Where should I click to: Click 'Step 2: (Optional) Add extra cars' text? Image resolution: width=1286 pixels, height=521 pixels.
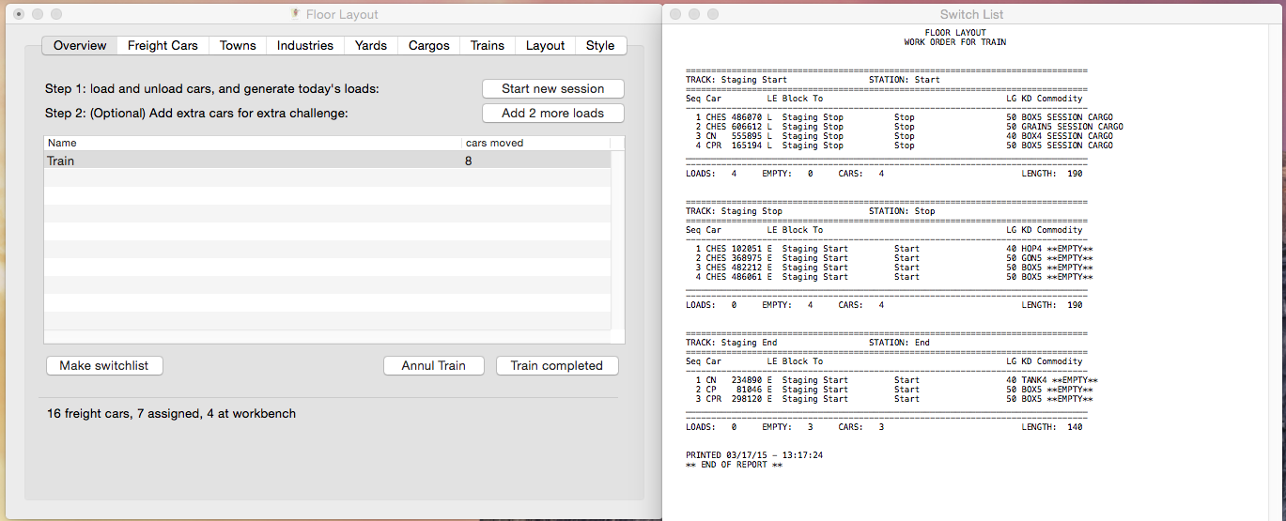coord(153,114)
